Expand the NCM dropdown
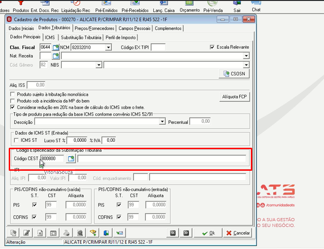The height and width of the screenshot is (249, 324). [x=108, y=47]
